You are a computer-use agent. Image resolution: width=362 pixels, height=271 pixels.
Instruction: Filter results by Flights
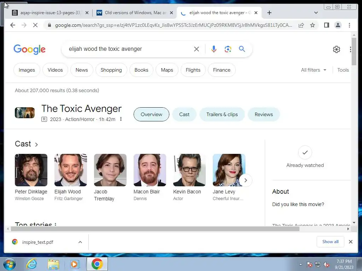tap(193, 70)
